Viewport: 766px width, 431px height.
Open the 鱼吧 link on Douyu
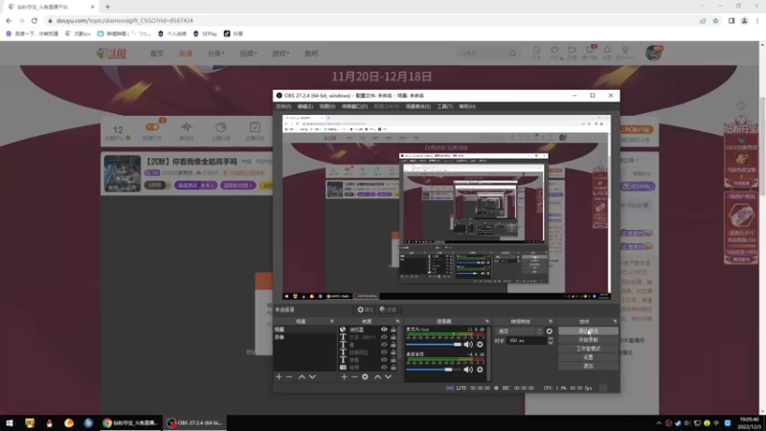point(311,54)
